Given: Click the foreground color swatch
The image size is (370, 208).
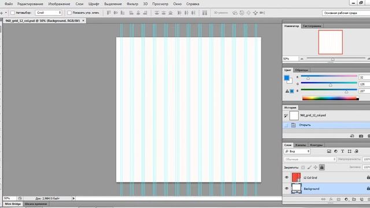Looking at the screenshot, I should tap(287, 78).
